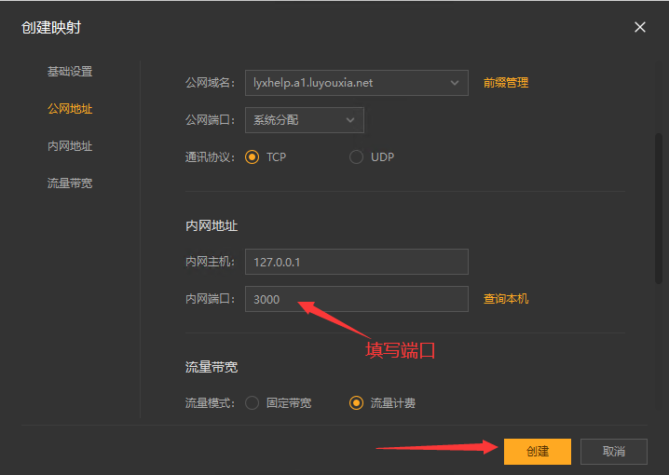Choose the UDP protocol radio button
Viewport: 669px width, 475px height.
(356, 157)
